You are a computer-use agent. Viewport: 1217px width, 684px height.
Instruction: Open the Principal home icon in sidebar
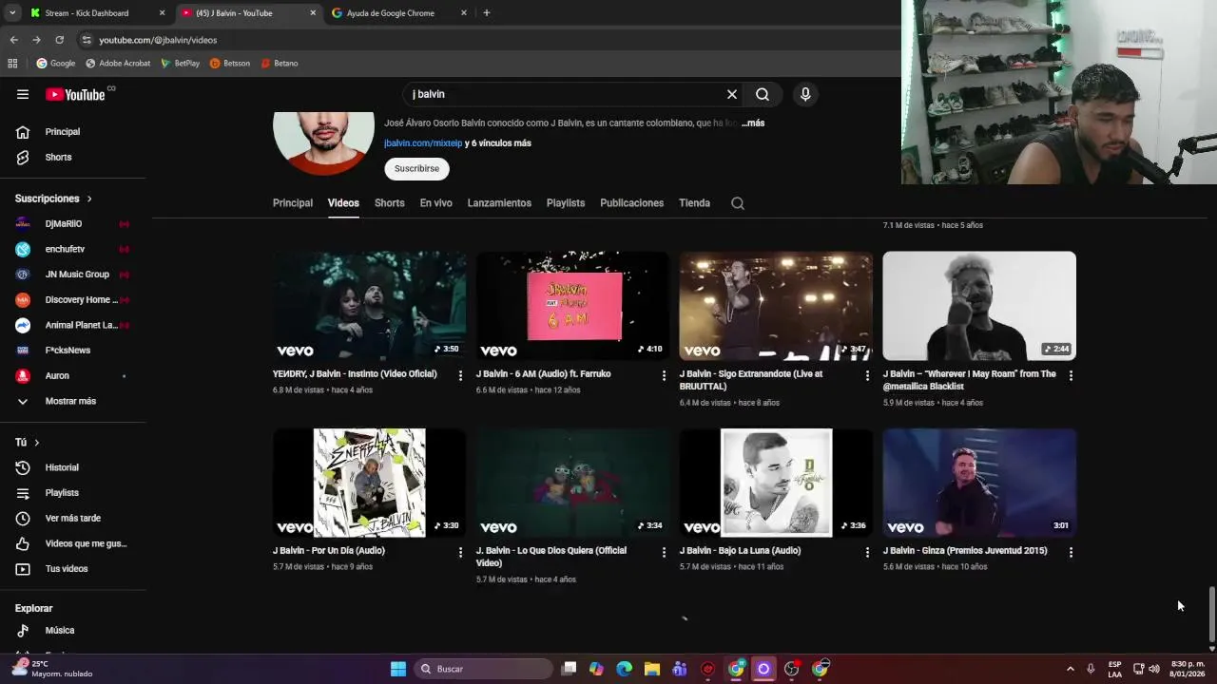[23, 132]
